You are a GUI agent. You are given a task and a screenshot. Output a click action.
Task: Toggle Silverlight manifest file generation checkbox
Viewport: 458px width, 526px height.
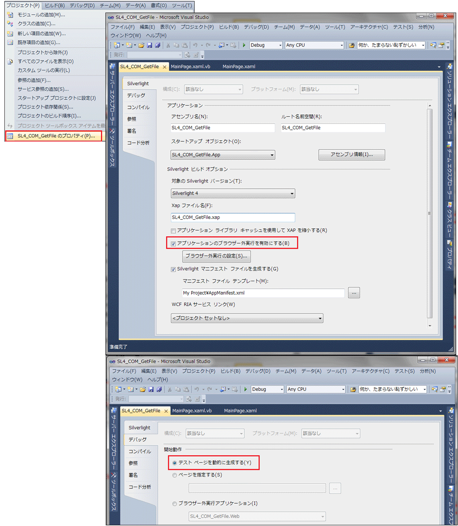click(x=174, y=269)
